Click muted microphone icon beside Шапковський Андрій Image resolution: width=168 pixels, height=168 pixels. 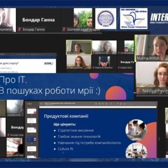64,29
